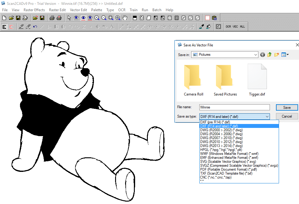Select the Zoom In magnifier tool
Viewport: 299px width, 204px height.
(x=97, y=18)
